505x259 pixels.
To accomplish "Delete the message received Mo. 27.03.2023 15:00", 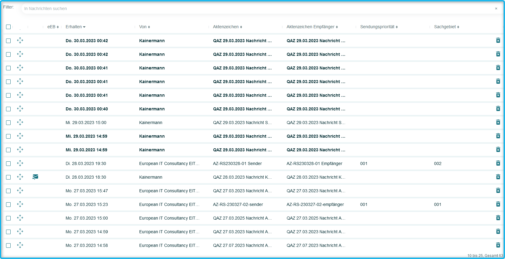I will click(x=498, y=218).
